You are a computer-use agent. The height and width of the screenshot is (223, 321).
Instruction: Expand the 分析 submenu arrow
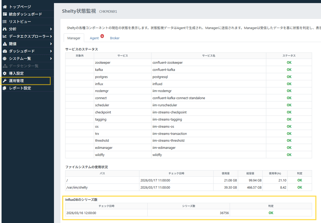point(51,29)
